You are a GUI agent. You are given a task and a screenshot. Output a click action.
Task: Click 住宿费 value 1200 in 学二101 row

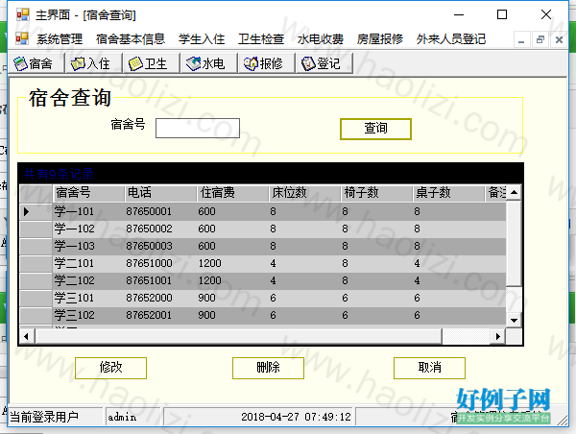point(209,263)
